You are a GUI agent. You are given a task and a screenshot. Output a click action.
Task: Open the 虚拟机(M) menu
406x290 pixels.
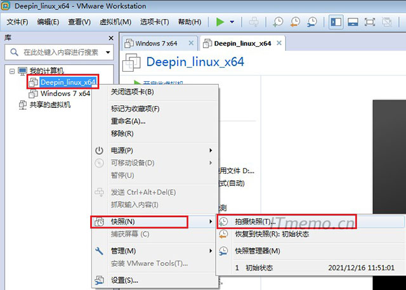115,22
